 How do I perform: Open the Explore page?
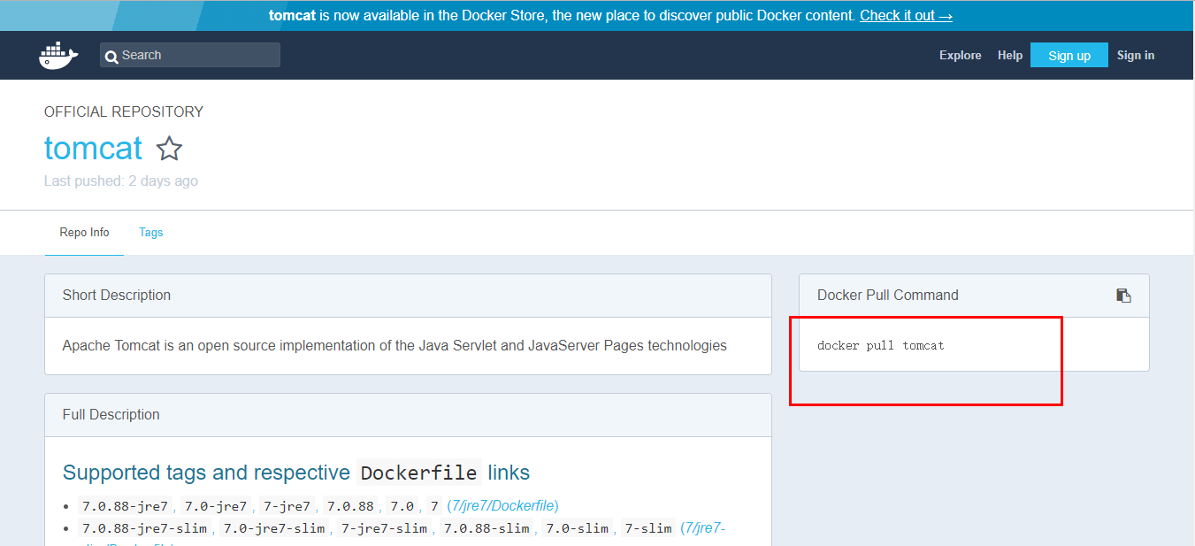pyautogui.click(x=960, y=55)
